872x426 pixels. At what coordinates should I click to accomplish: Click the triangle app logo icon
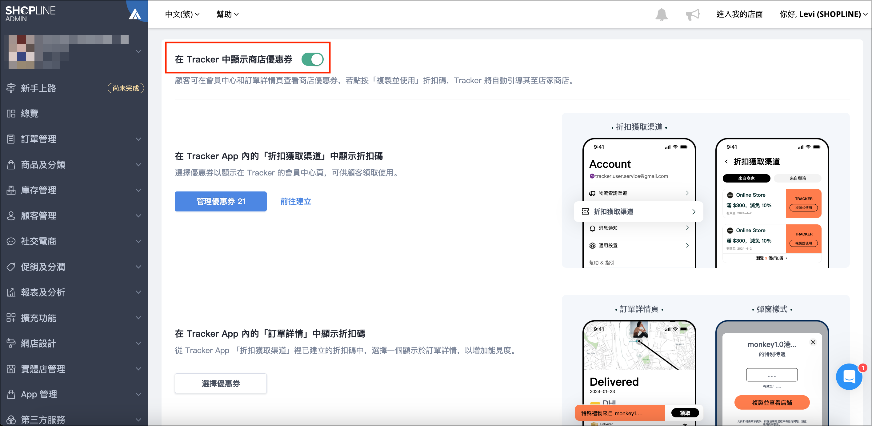[135, 14]
